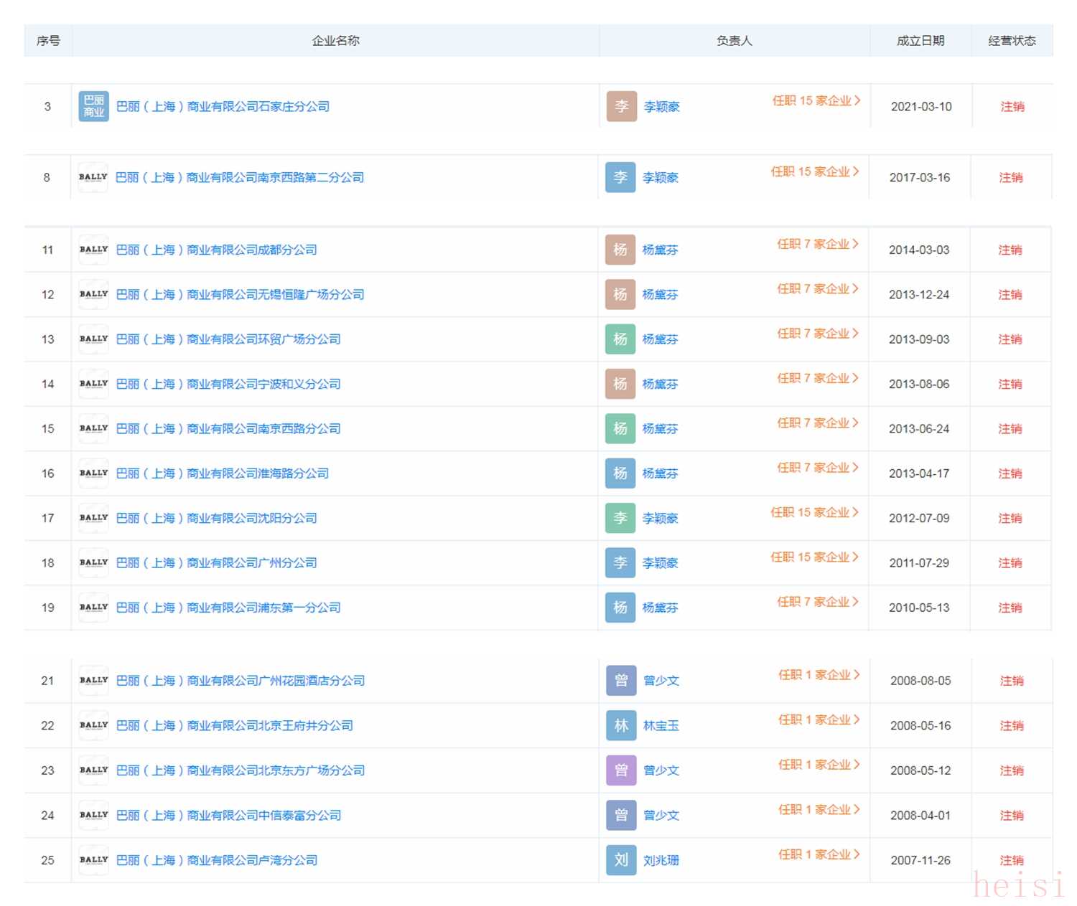Click the BALLY logo in row 25
This screenshot has height=906, width=1077.
93,859
